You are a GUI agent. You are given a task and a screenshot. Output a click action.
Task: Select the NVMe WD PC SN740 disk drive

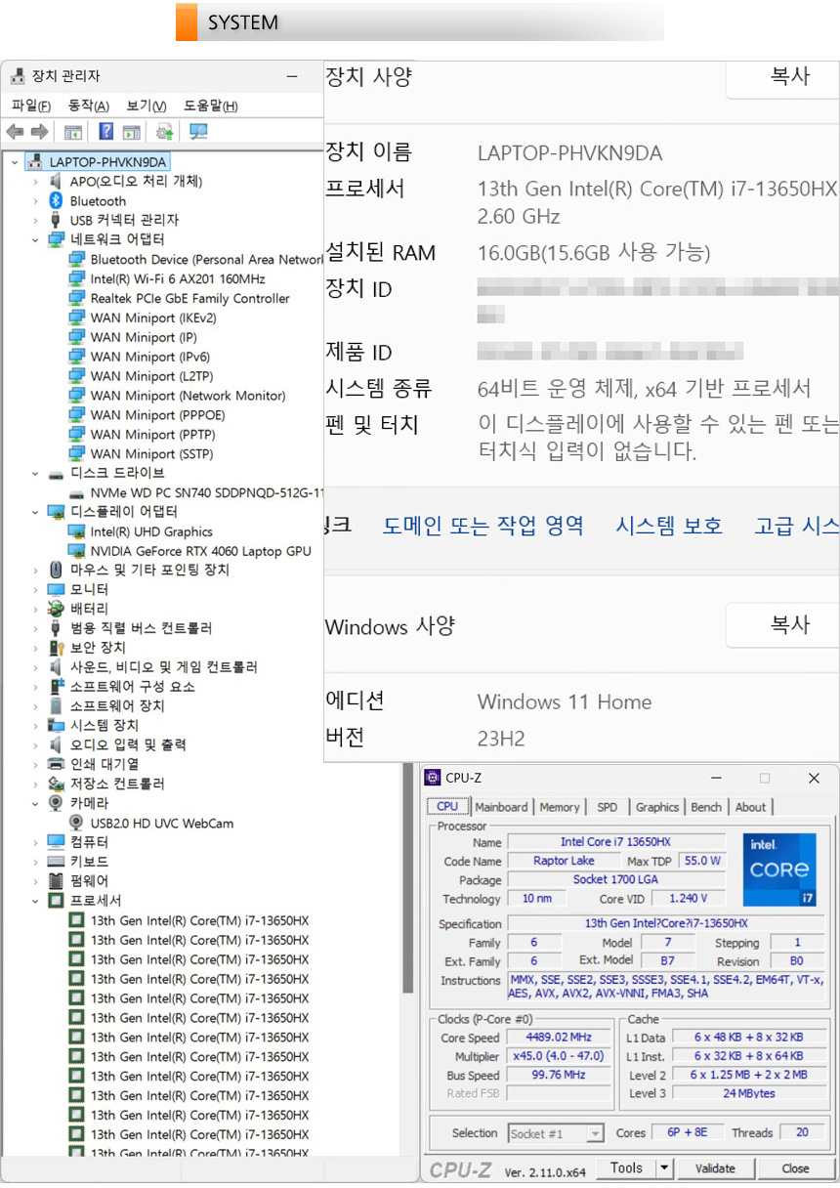point(207,492)
